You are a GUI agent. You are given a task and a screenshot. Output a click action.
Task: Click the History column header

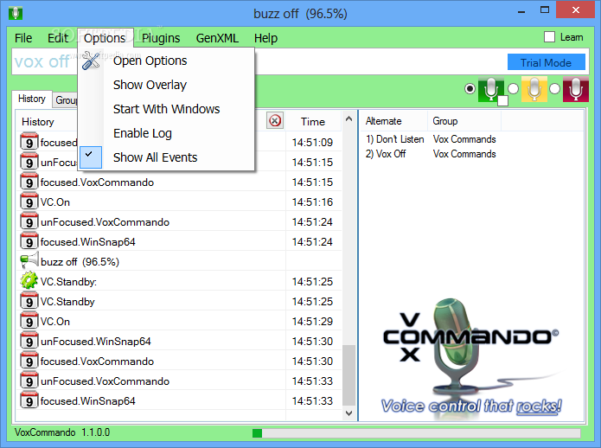[37, 121]
